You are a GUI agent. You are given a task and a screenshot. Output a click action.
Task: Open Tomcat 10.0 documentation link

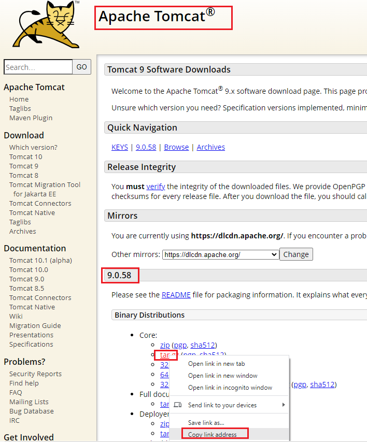[29, 269]
